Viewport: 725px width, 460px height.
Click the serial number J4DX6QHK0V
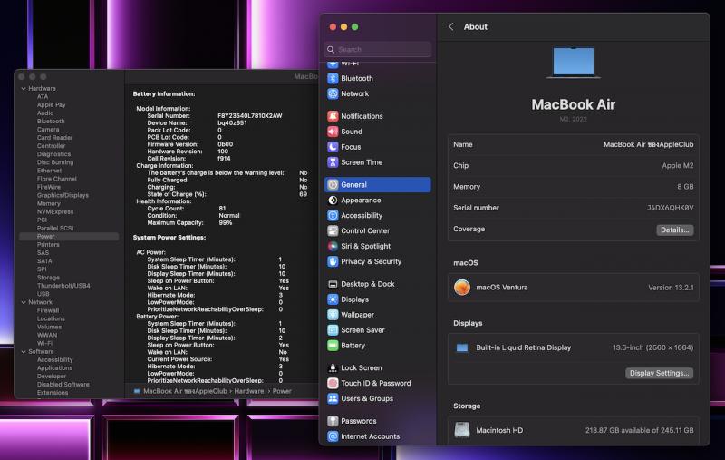click(x=670, y=208)
